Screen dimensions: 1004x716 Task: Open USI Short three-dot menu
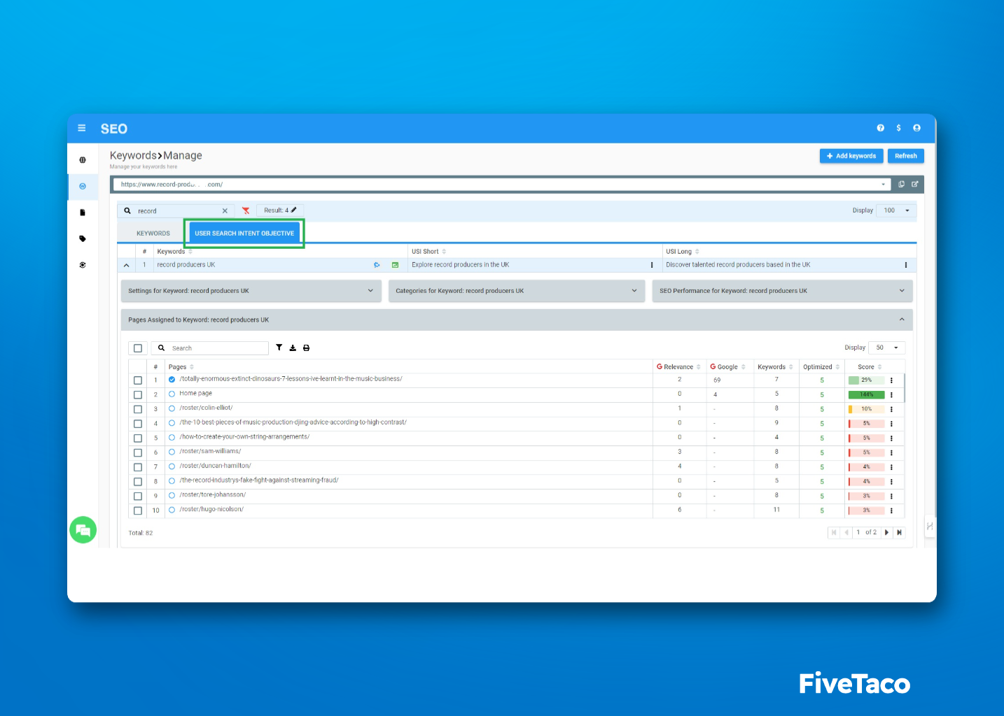[652, 265]
